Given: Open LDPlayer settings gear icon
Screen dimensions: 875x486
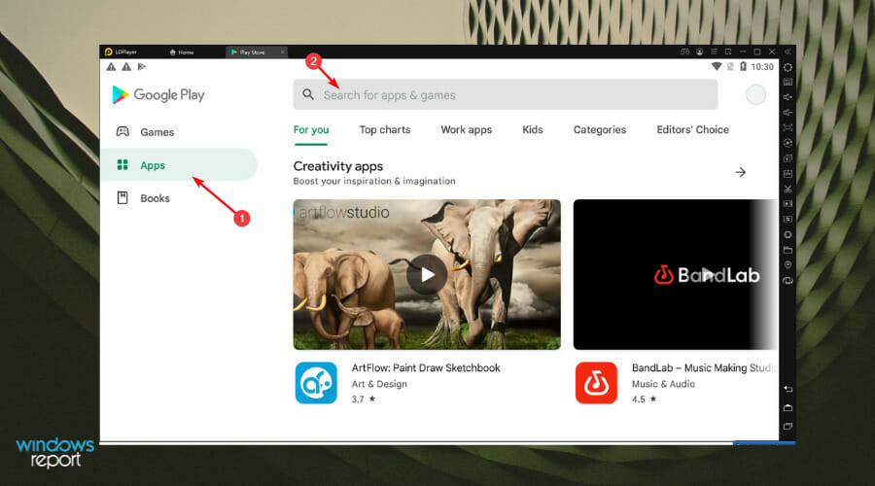Looking at the screenshot, I should click(x=787, y=67).
